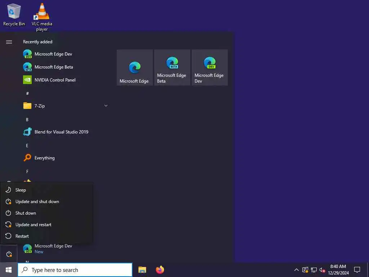Click the Microsoft Edge pinned tile
The height and width of the screenshot is (277, 369).
(x=135, y=67)
